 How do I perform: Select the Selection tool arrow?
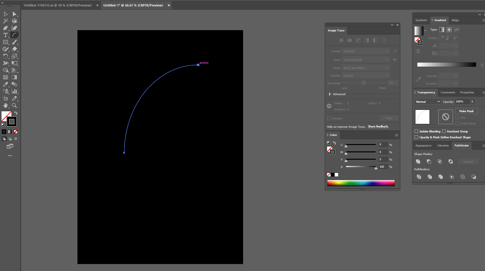[6, 14]
